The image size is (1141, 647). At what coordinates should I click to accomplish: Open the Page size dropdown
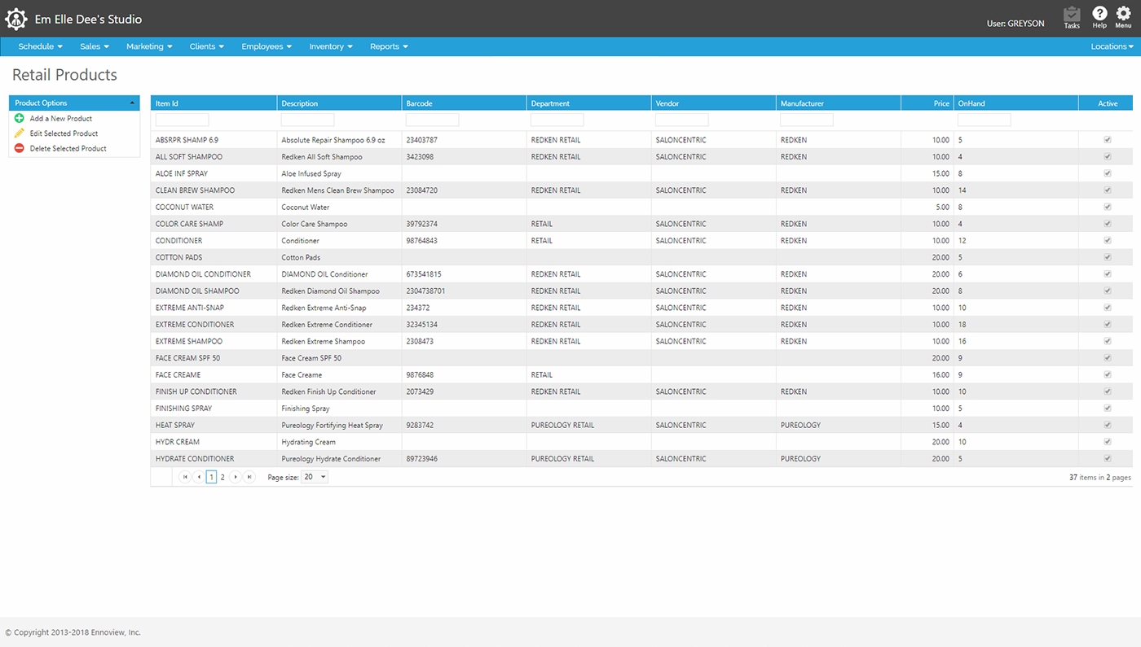[315, 477]
